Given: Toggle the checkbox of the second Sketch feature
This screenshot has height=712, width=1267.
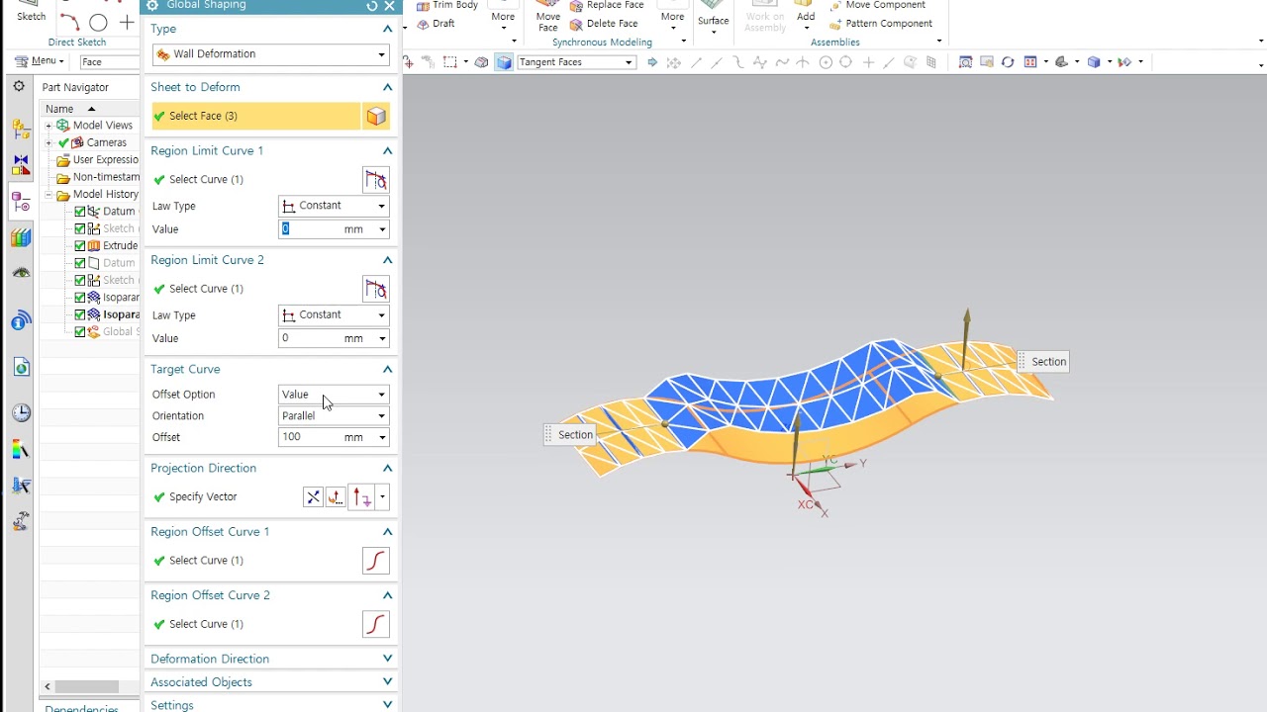Looking at the screenshot, I should pos(81,281).
